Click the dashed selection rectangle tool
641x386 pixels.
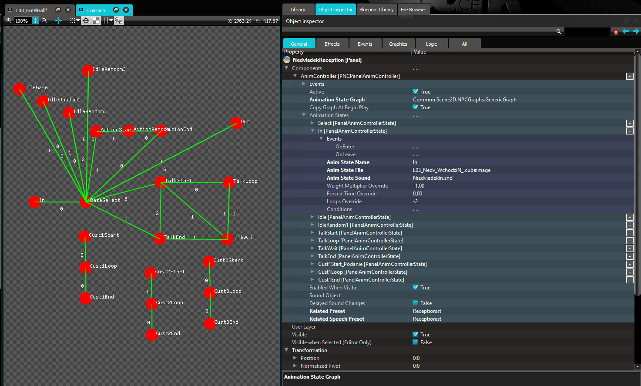[x=73, y=20]
